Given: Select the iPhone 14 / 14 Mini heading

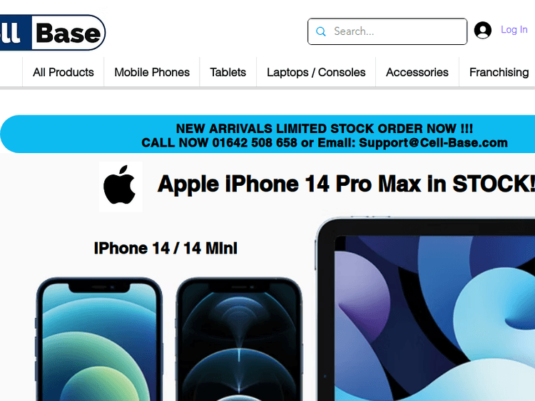Looking at the screenshot, I should pos(165,248).
